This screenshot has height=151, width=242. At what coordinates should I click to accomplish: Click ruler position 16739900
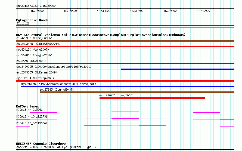coord(203,11)
